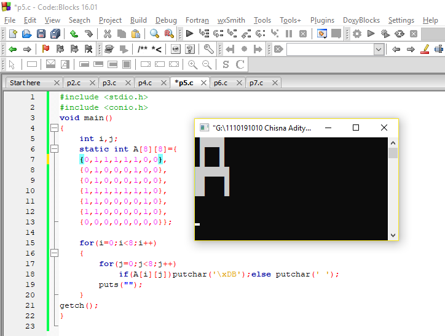The width and height of the screenshot is (445, 336).
Task: Click the console scrollbar thumb
Action: click(393, 153)
